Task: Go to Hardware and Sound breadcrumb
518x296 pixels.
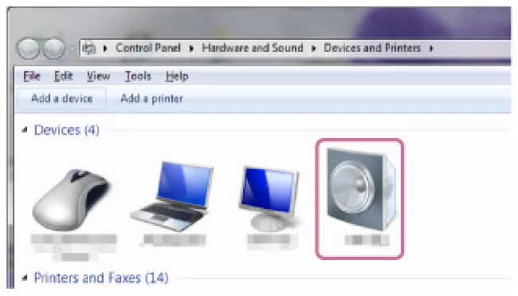Action: 253,48
